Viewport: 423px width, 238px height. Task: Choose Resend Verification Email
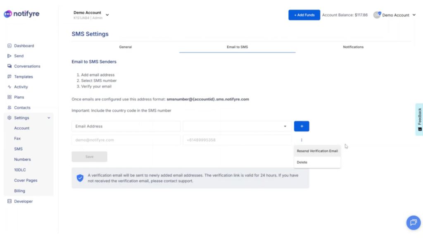[x=317, y=151]
